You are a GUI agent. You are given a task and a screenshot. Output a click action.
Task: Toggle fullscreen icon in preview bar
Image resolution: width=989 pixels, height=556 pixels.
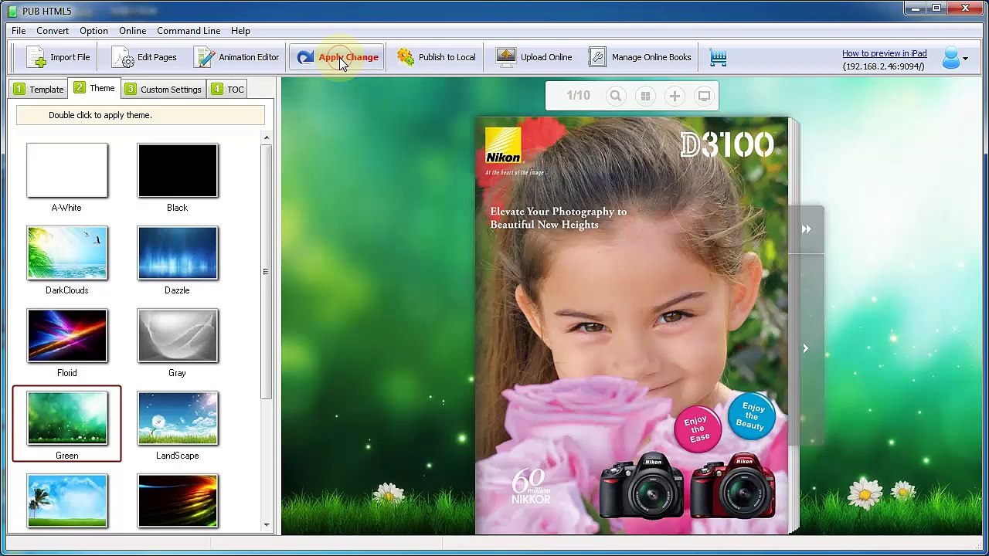click(x=704, y=96)
